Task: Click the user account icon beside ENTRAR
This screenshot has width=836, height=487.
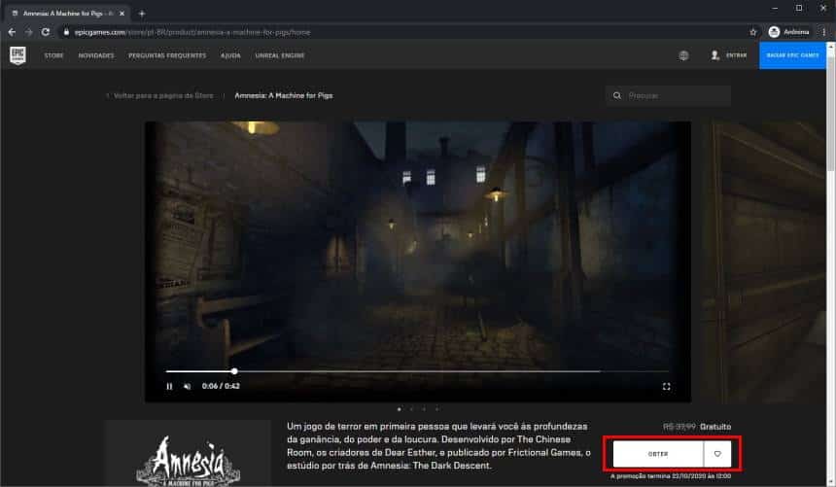Action: point(714,55)
